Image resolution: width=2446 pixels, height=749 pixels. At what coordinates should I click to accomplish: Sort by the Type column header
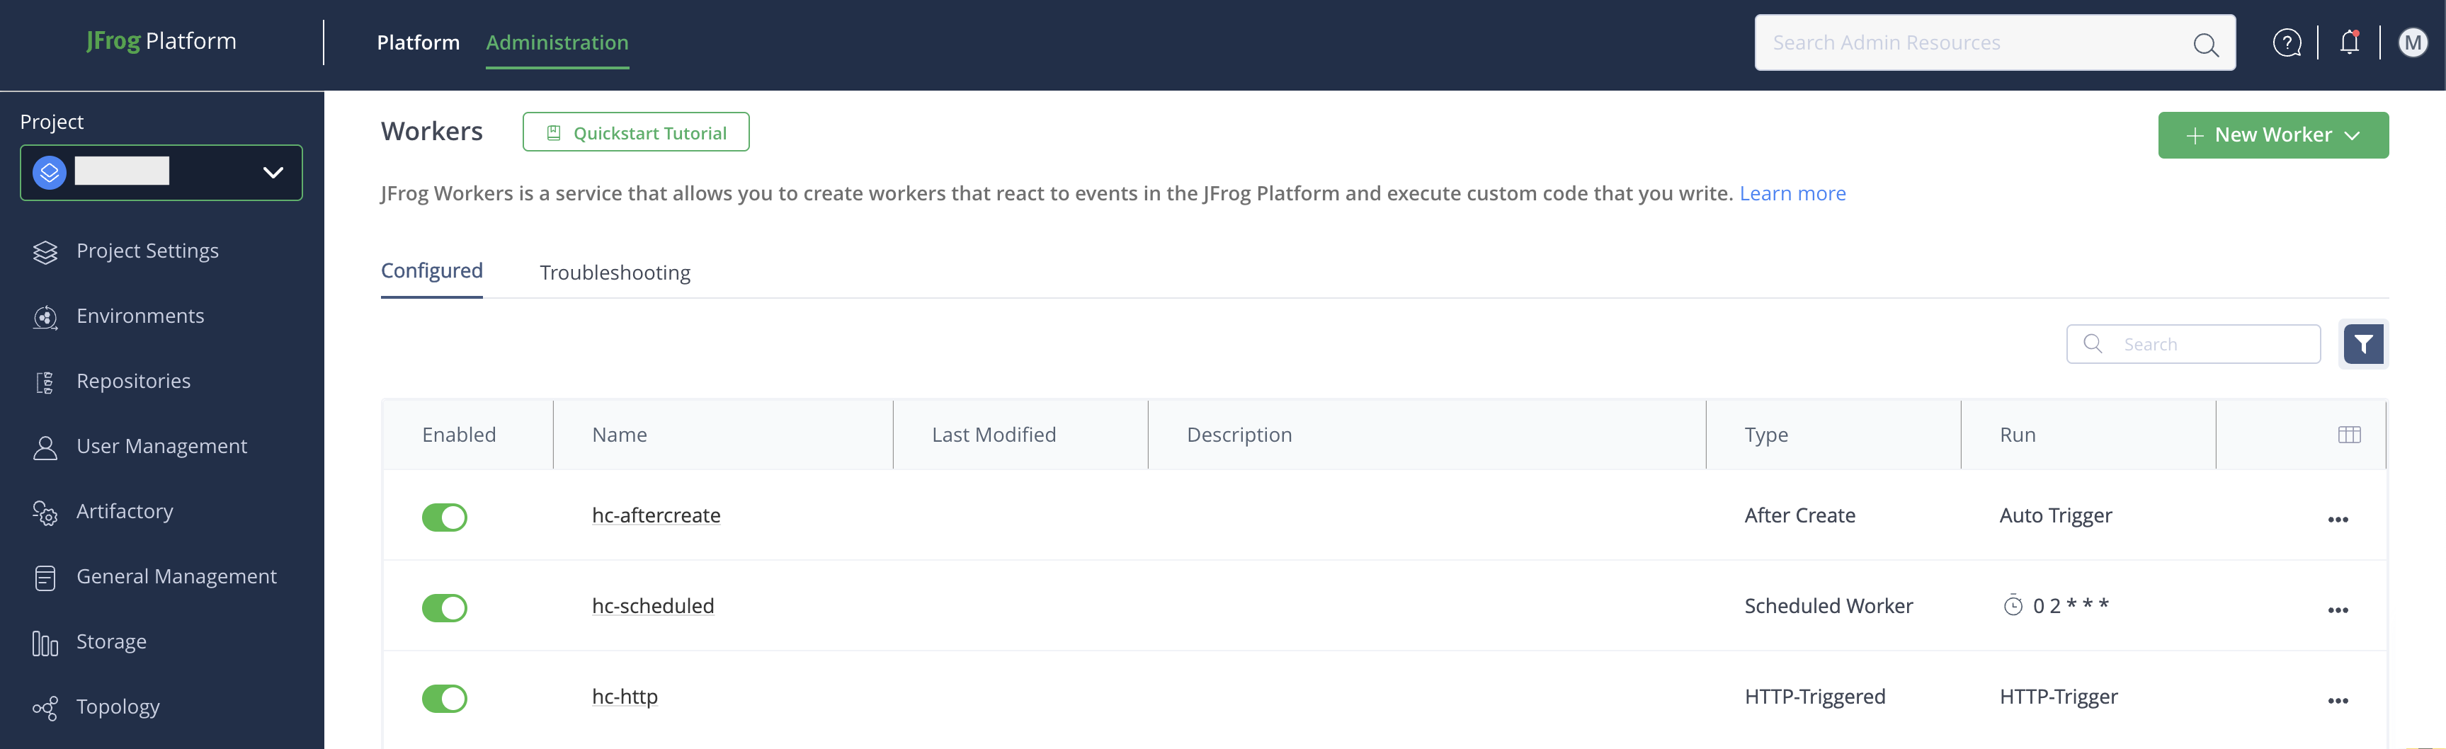1765,435
